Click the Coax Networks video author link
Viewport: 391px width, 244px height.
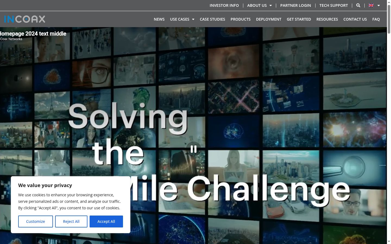(x=11, y=39)
